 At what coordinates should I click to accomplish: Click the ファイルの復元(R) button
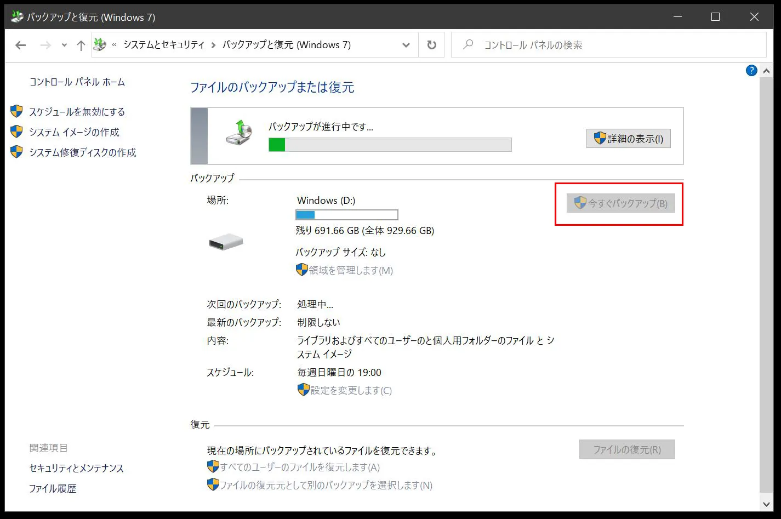point(627,449)
